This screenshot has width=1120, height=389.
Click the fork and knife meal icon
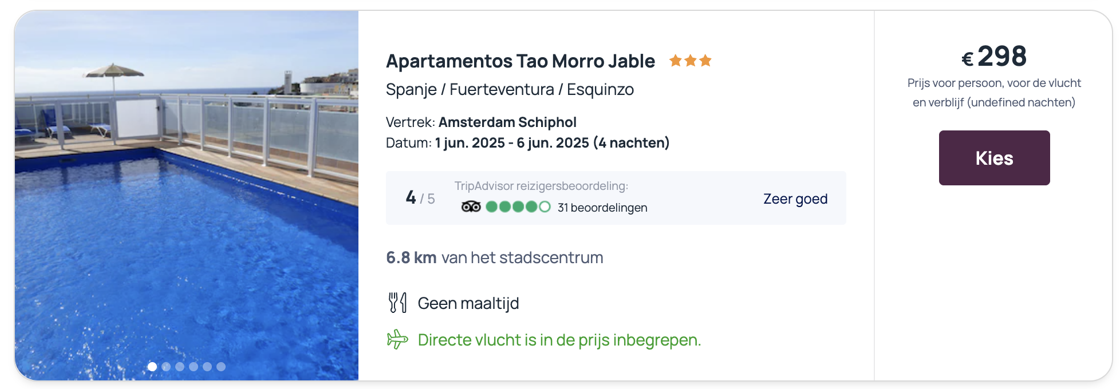tap(397, 303)
